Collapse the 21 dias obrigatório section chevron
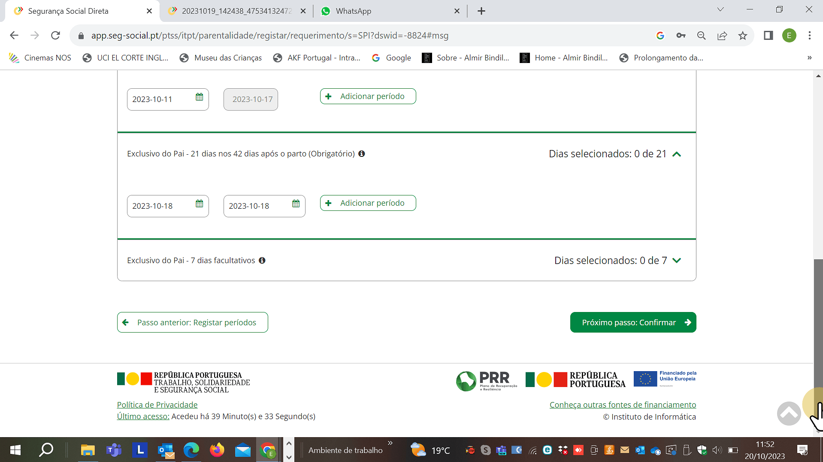Screen dimensions: 823x462 tap(677, 154)
